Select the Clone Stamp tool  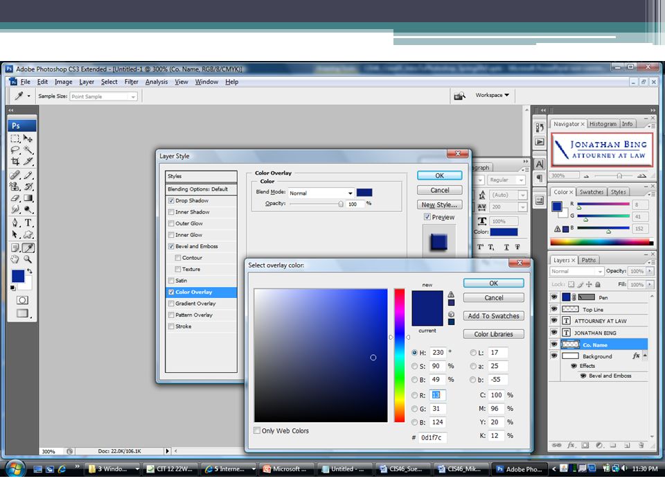[15, 186]
